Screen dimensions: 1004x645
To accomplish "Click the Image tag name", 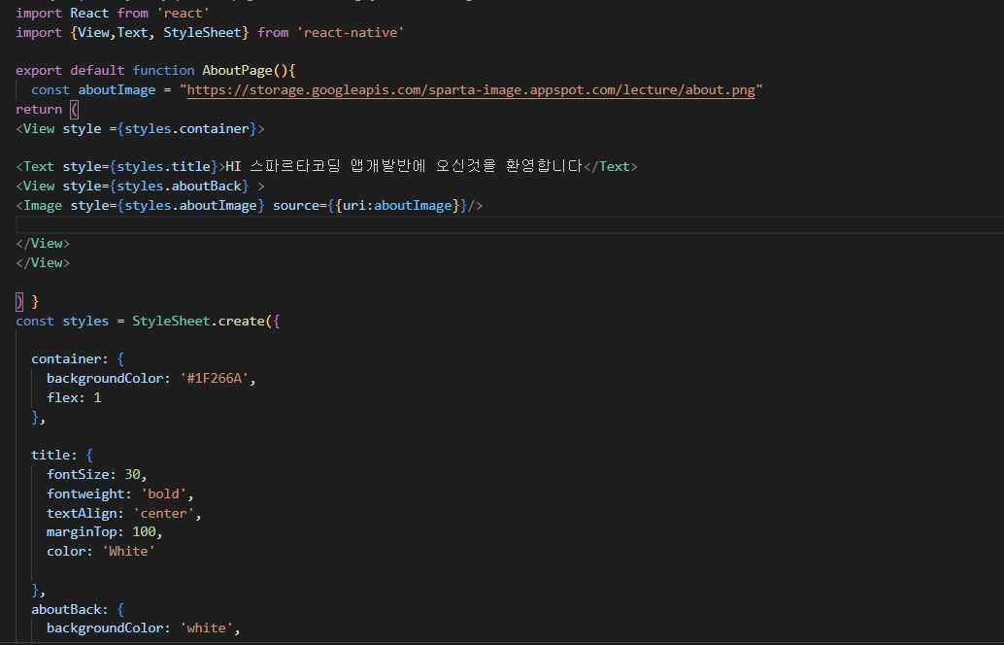I will pos(43,206).
